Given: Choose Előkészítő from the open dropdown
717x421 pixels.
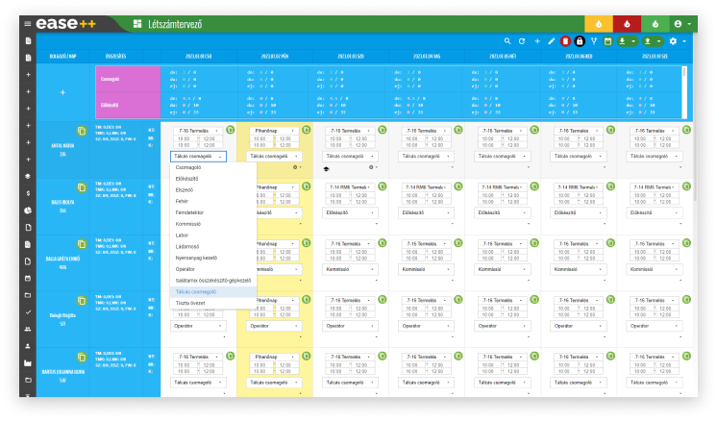Looking at the screenshot, I should click(213, 179).
